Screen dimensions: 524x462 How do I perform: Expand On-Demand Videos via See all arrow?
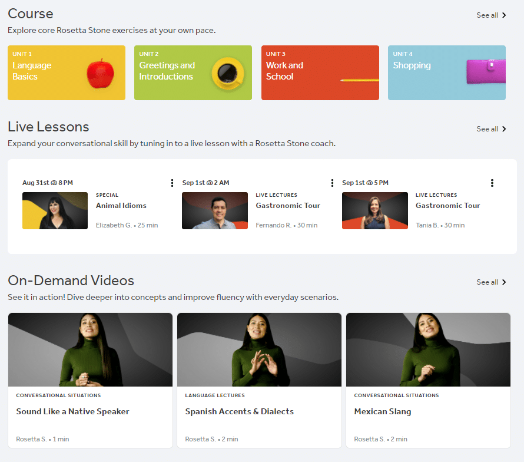(504, 282)
